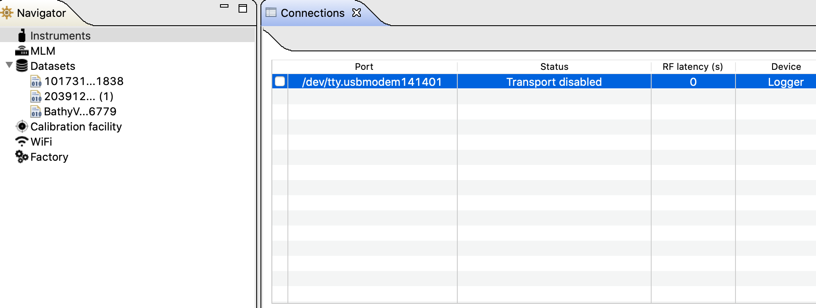Tick the checkbox for /dev/tty.usbmodem141401
The width and height of the screenshot is (816, 308).
[x=280, y=82]
